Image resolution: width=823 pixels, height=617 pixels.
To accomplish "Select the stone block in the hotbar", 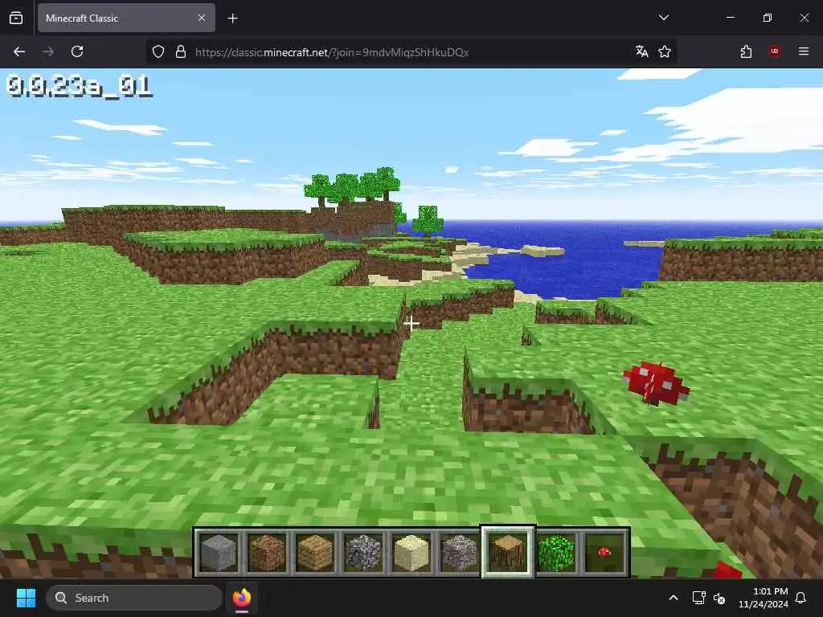I will (x=219, y=553).
